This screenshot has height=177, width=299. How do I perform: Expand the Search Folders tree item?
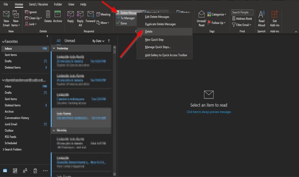[x=3, y=149]
